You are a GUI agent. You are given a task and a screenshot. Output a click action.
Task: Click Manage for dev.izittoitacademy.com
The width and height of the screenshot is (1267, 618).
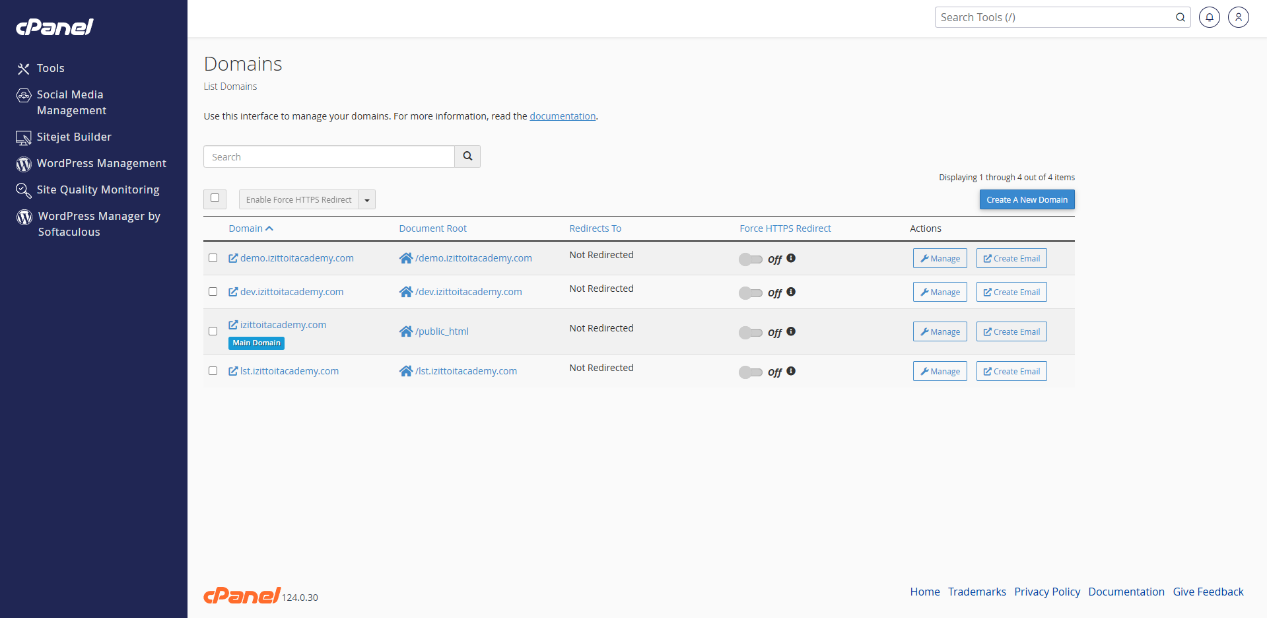(x=940, y=292)
